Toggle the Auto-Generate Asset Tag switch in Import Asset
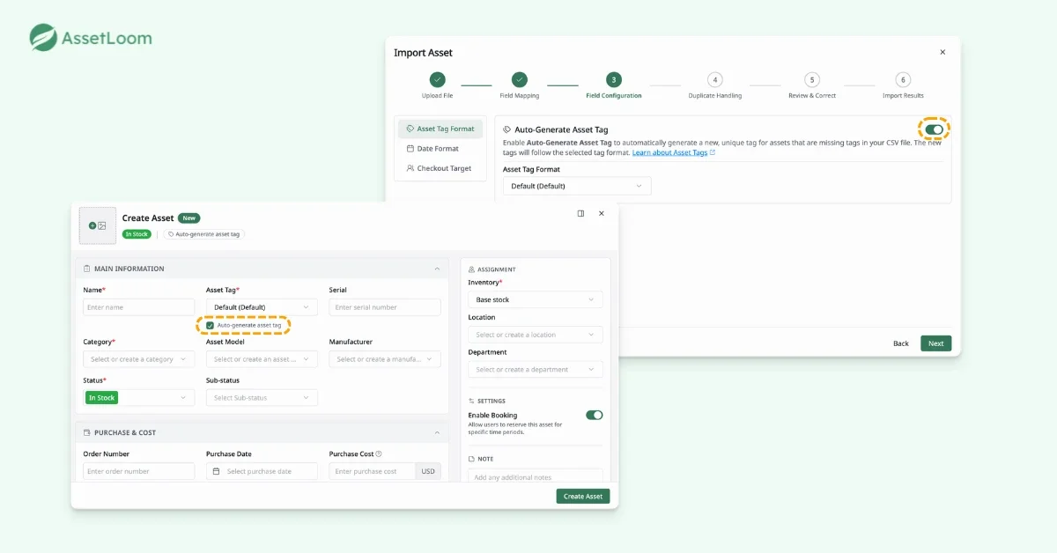 (935, 129)
